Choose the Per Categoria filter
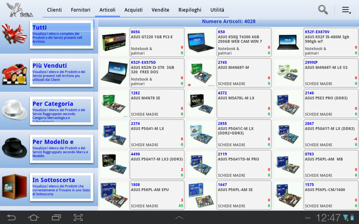Screen dimensions: 359x224 (x=61, y=111)
